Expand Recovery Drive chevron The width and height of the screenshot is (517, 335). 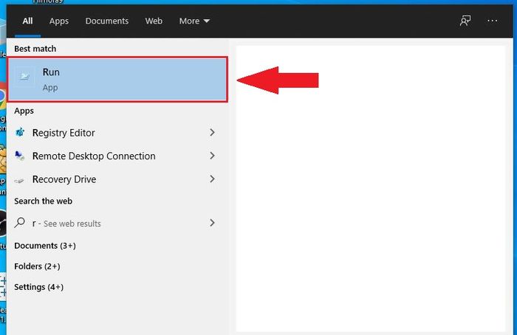tap(212, 179)
